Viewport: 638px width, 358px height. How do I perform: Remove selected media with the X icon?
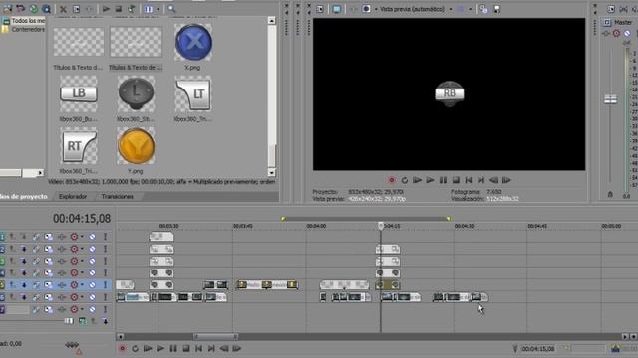click(63, 9)
